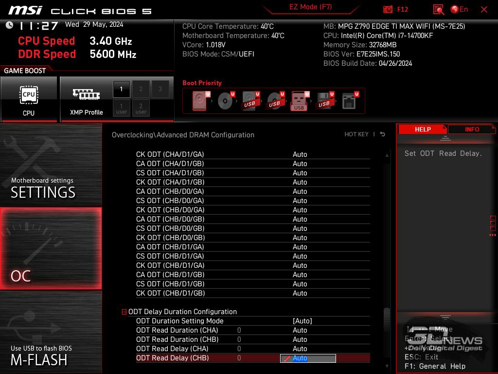Image resolution: width=498 pixels, height=374 pixels.
Task: Select ODT Read Duration (CHA) Auto value
Action: coord(300,330)
